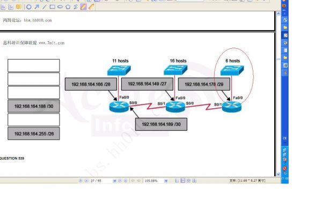Go to the next page
This screenshot has width=322, height=201.
pos(120,181)
